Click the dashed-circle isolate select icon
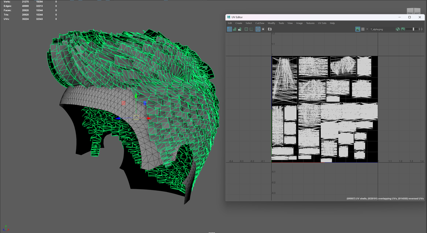This screenshot has width=427, height=233. click(263, 29)
